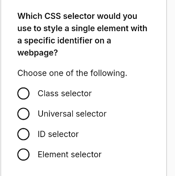Click the word "Which" starting the question

click(x=30, y=16)
